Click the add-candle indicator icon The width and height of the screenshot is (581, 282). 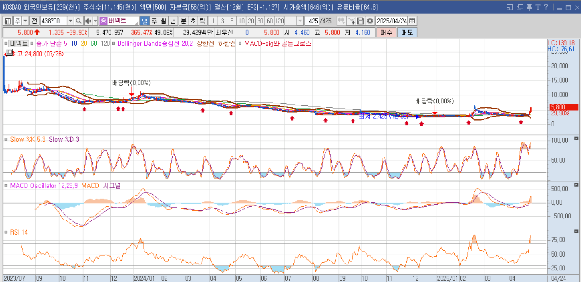click(341, 21)
